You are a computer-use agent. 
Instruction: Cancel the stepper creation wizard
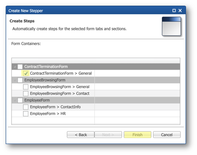tap(167, 134)
